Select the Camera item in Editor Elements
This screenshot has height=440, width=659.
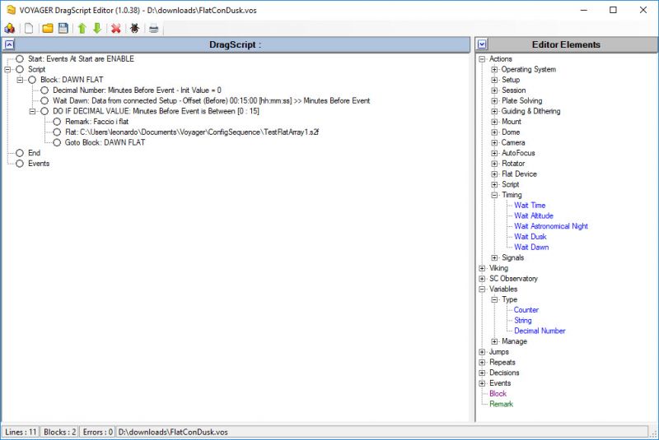513,142
